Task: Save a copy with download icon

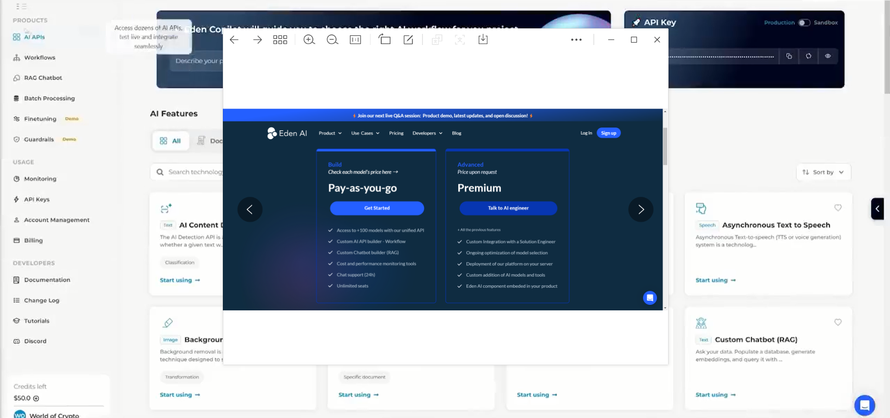Action: (483, 39)
